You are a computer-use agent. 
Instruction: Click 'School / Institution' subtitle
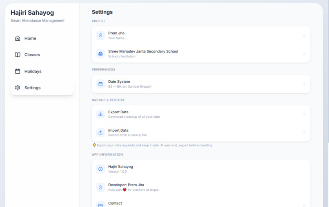click(122, 56)
